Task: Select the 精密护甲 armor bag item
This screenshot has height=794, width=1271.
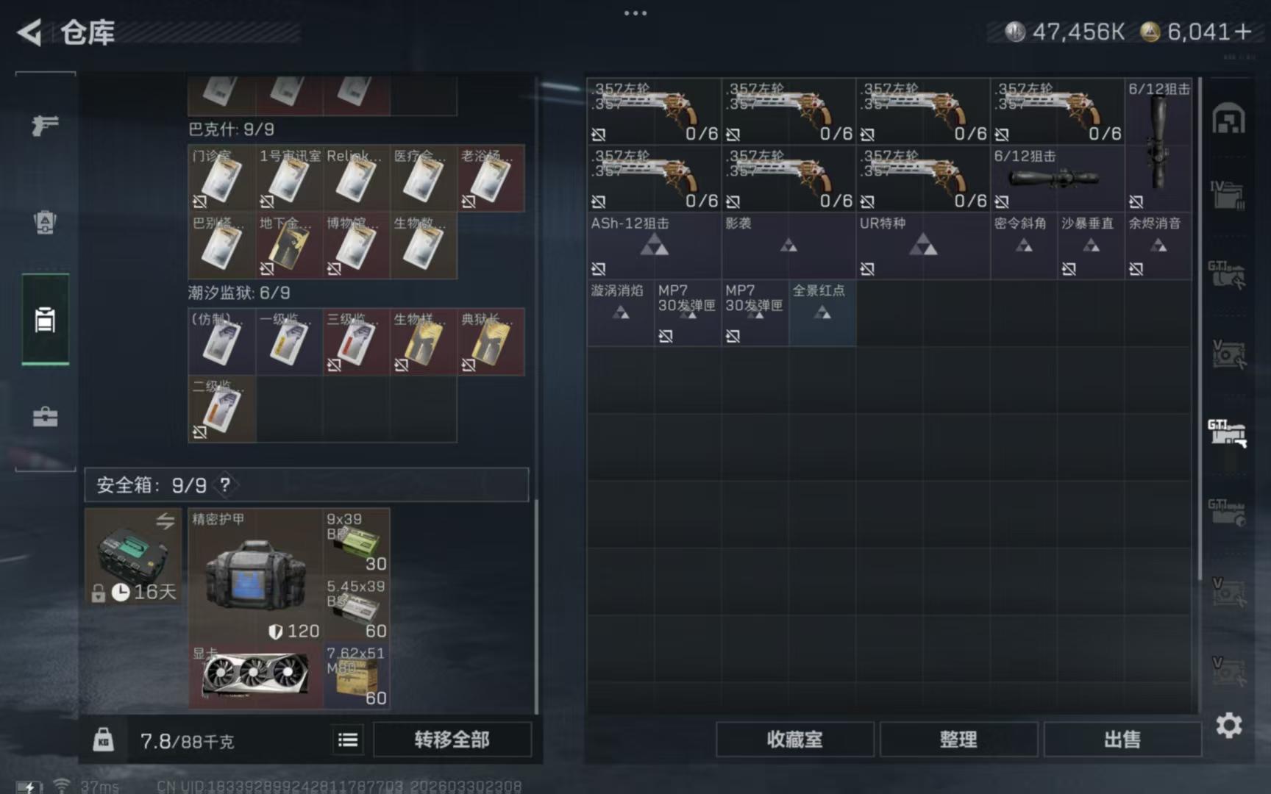Action: point(254,575)
